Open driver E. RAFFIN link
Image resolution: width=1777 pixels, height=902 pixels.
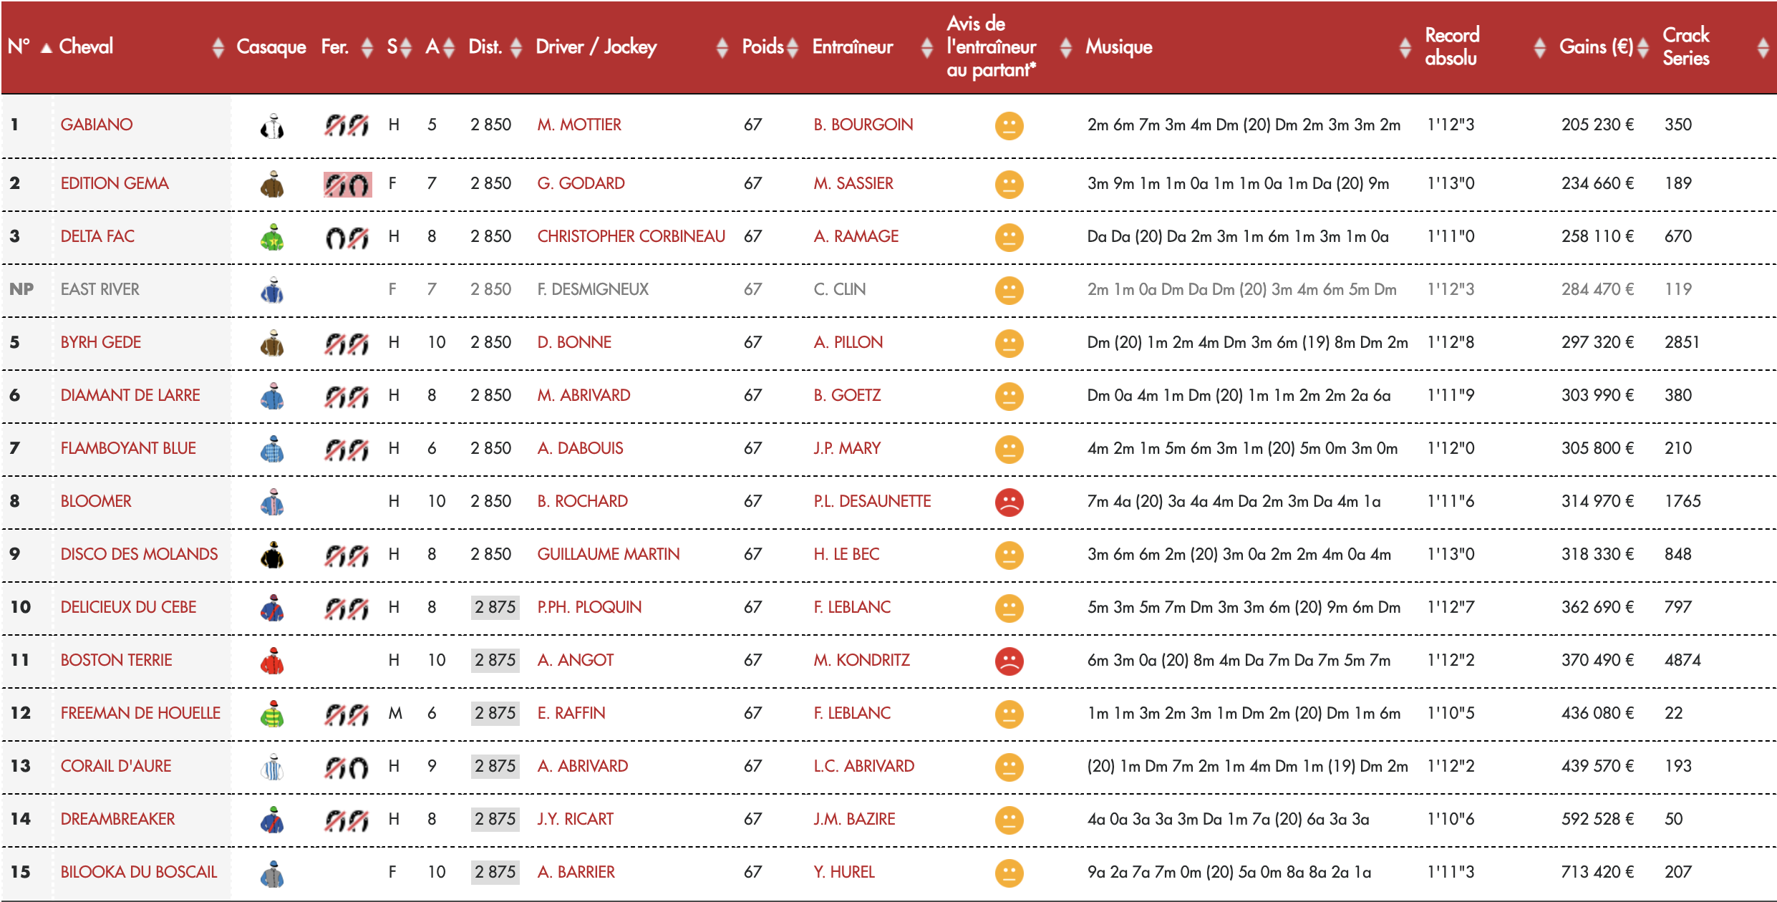click(571, 713)
